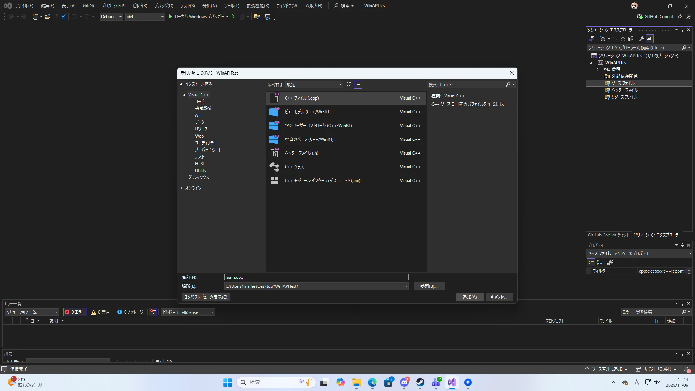Switch to list view layout in dialog
The image size is (695, 391).
coord(358,84)
